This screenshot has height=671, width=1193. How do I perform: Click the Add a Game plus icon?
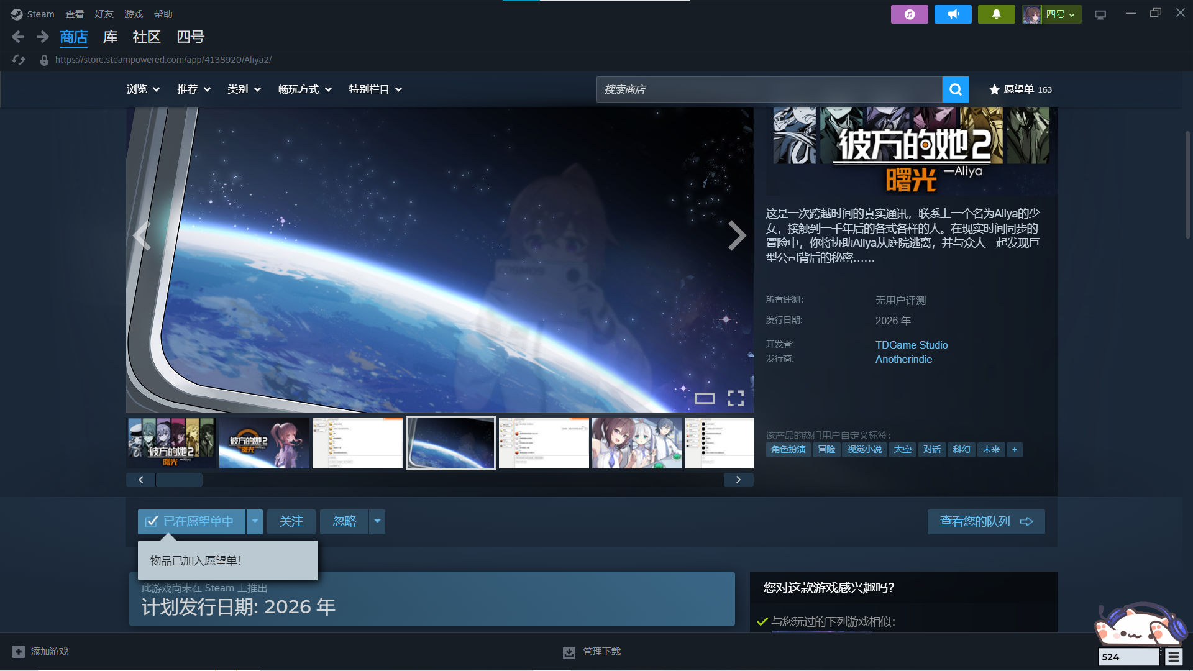19,652
